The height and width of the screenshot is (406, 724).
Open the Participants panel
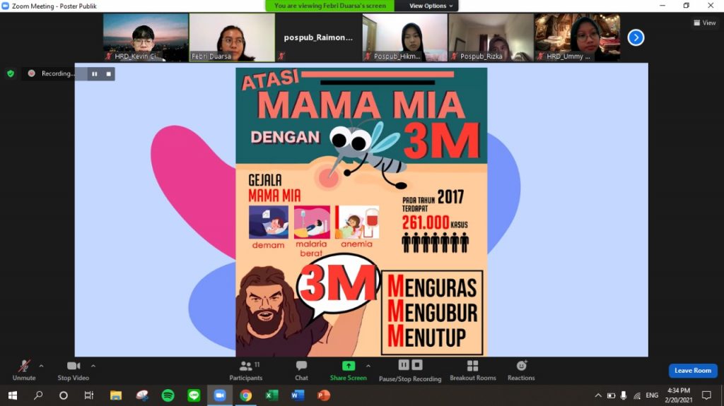245,371
